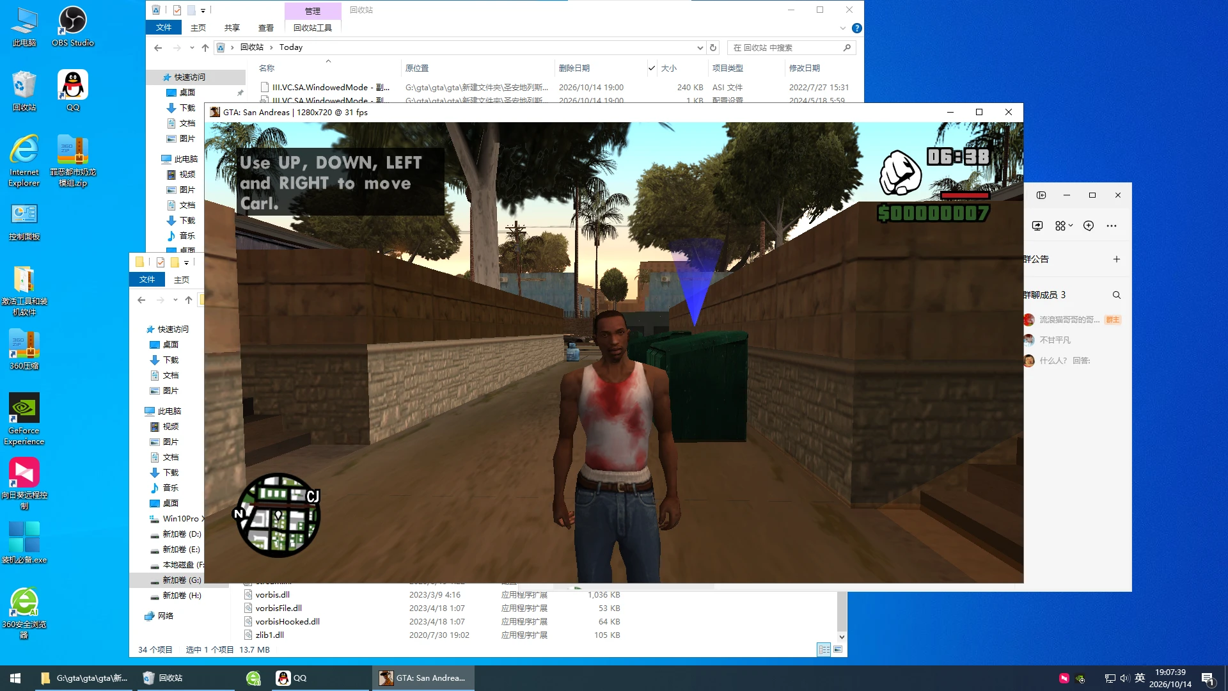The height and width of the screenshot is (691, 1228).
Task: Open Windows Start button
Action: coord(15,678)
